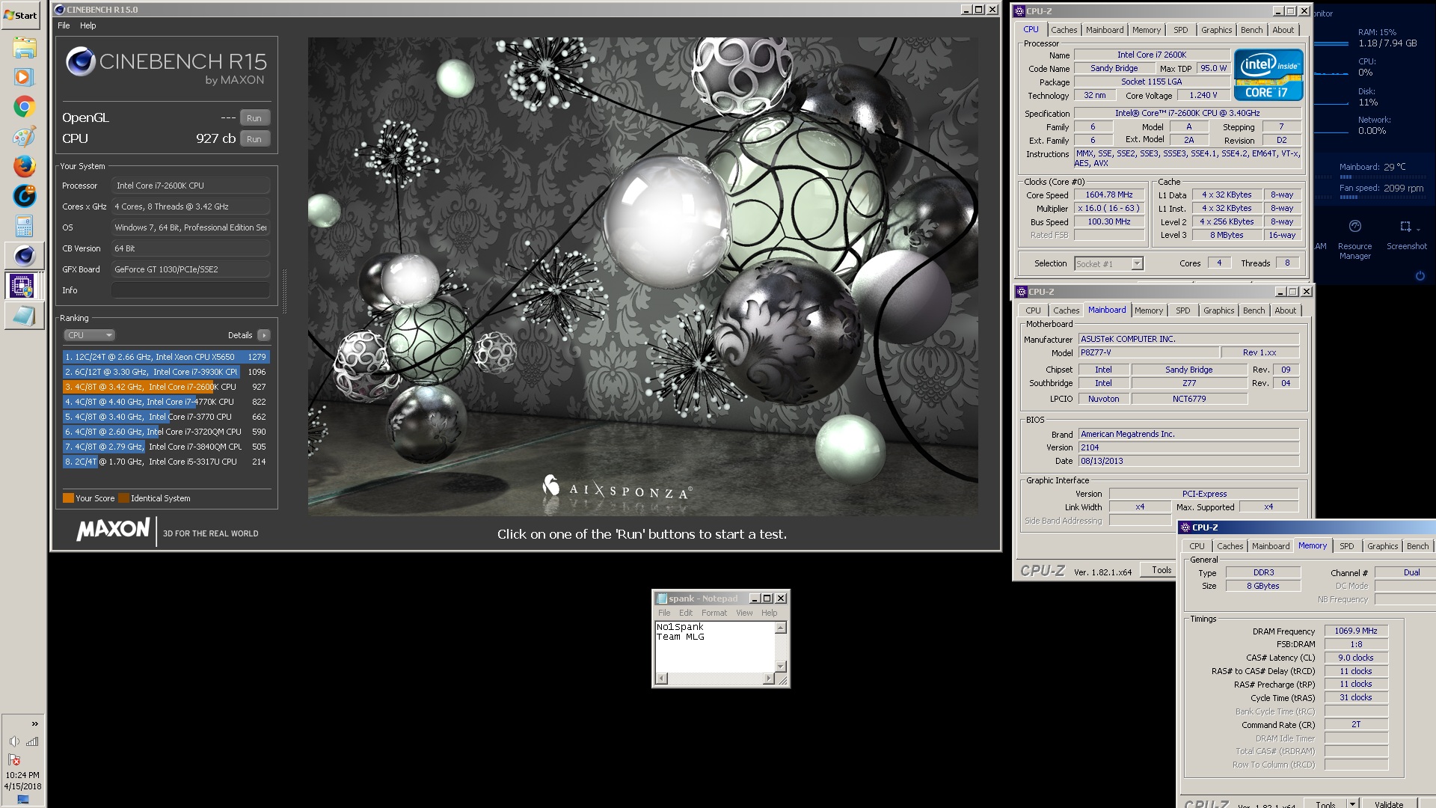1436x808 pixels.
Task: Click the Cinebench render preview image
Action: coord(642,276)
